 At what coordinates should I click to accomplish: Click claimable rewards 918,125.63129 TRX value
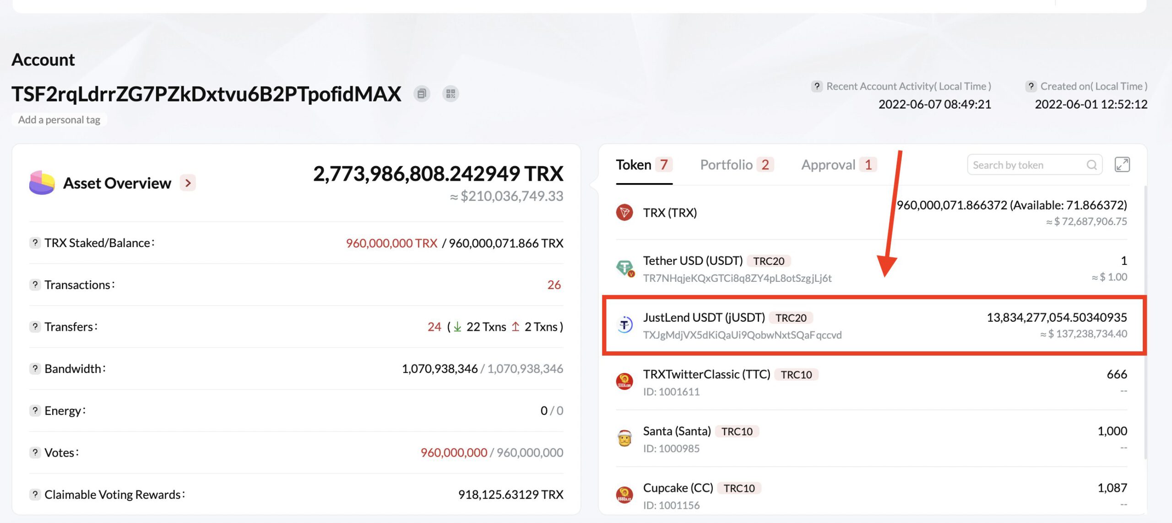pos(510,495)
